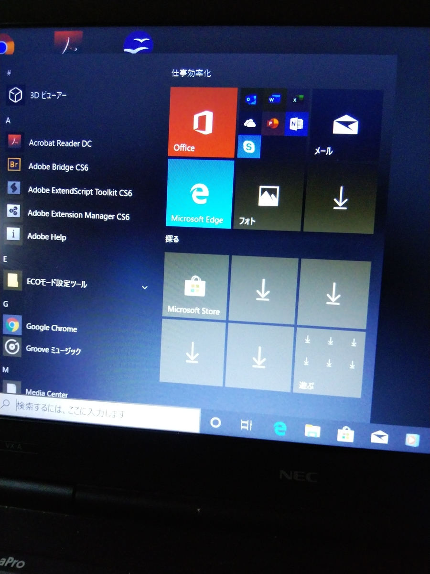Viewport: 430px width, 574px height.
Task: Open the Acrobat shortcut on the desktop
Action: point(68,43)
